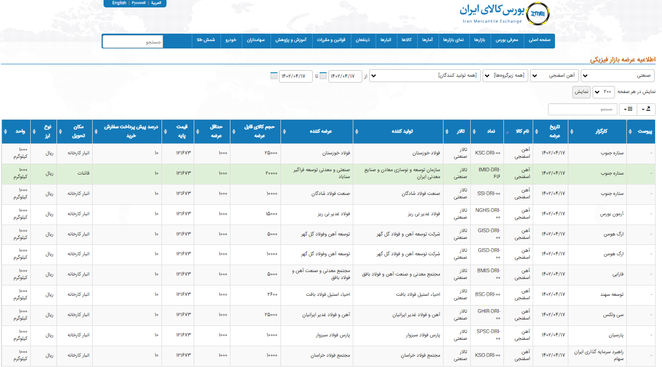Open the rows-per-page 200 dropdown
Screen dimensions: 662x367
(x=603, y=92)
